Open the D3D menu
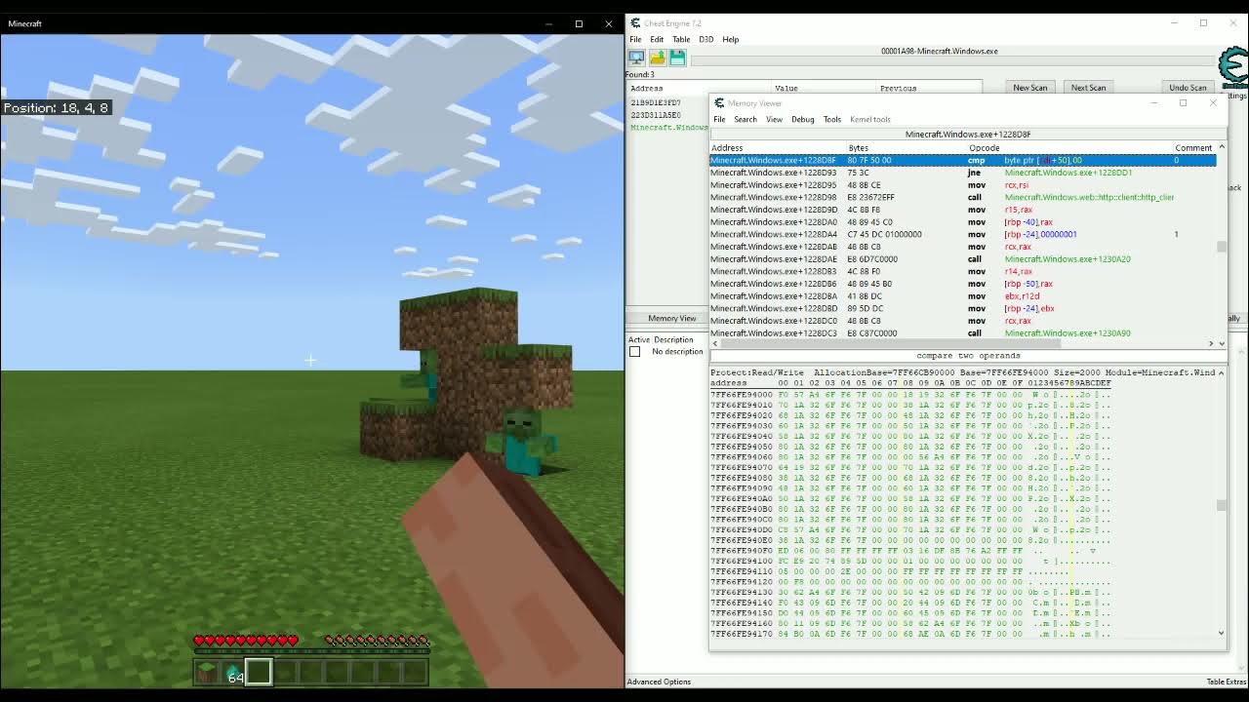 point(705,39)
